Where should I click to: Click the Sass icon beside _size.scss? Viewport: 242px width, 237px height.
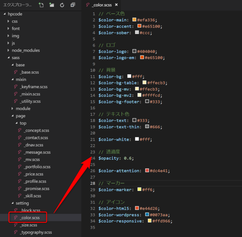(x=16, y=225)
